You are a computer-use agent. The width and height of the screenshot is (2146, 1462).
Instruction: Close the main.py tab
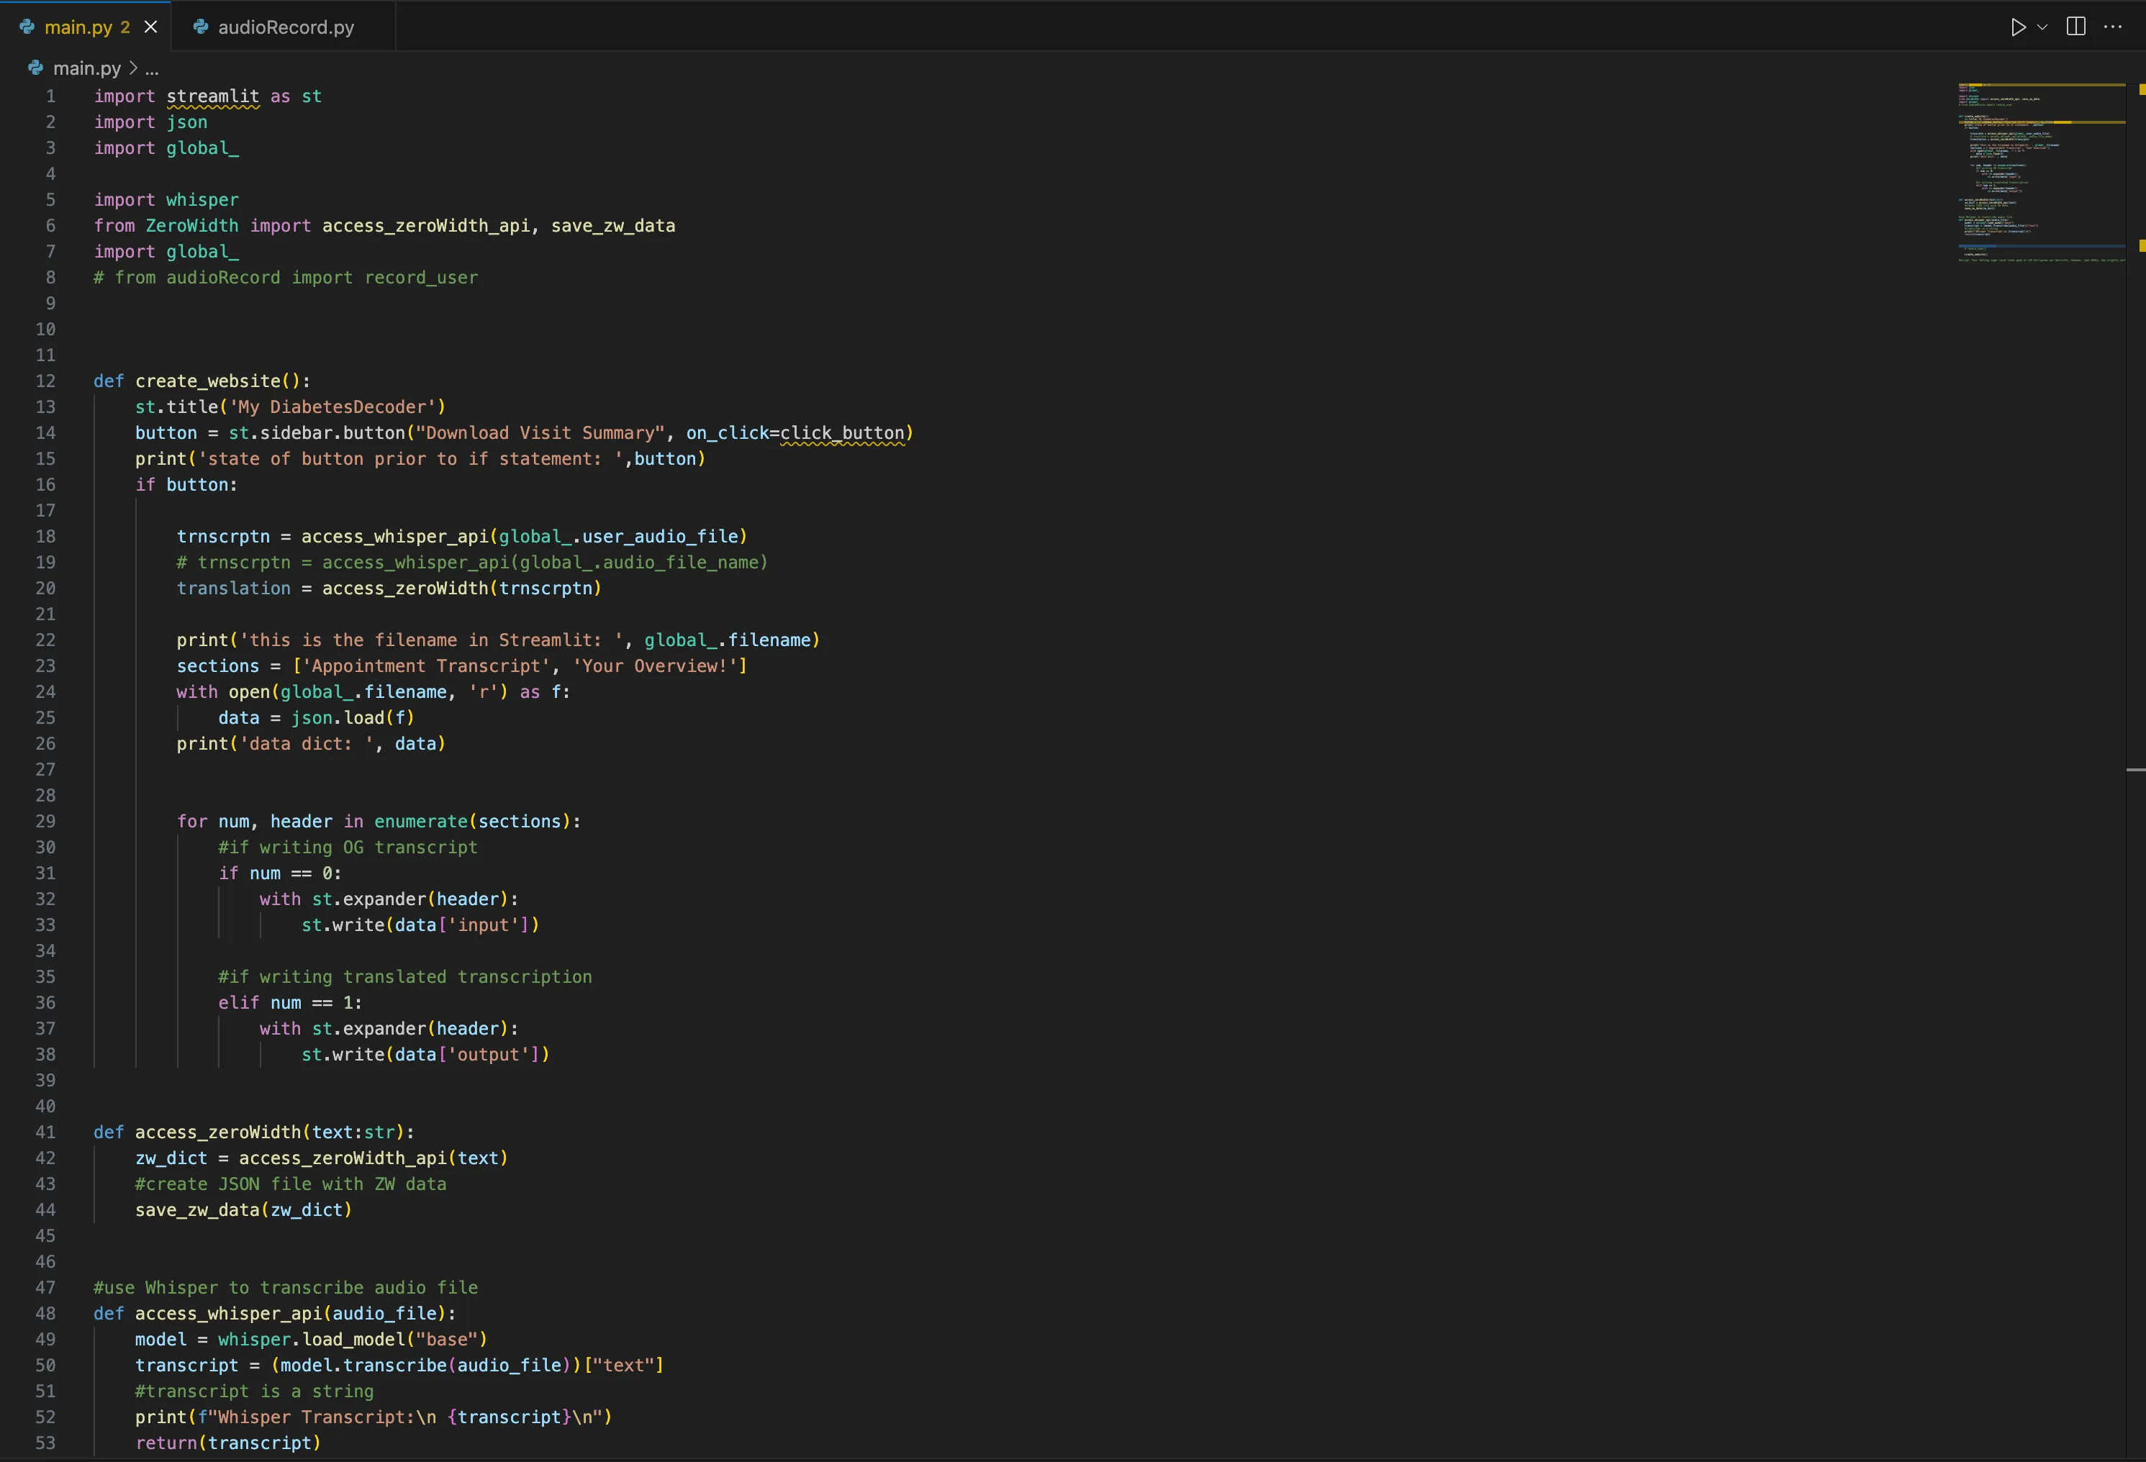pyautogui.click(x=150, y=27)
